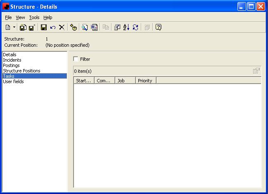Viewport: 268px width, 194px height.
Task: Click the Save and New toolbar icon
Action: [32, 27]
